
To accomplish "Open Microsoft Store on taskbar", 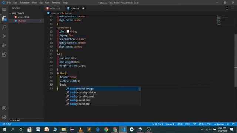I will click(x=30, y=129).
